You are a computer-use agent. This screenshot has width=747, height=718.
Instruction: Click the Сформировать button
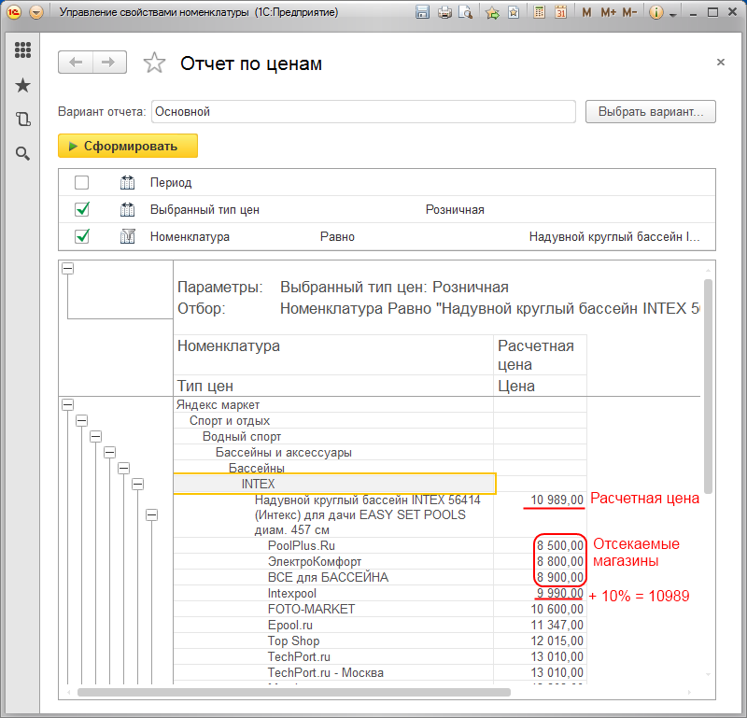(128, 146)
